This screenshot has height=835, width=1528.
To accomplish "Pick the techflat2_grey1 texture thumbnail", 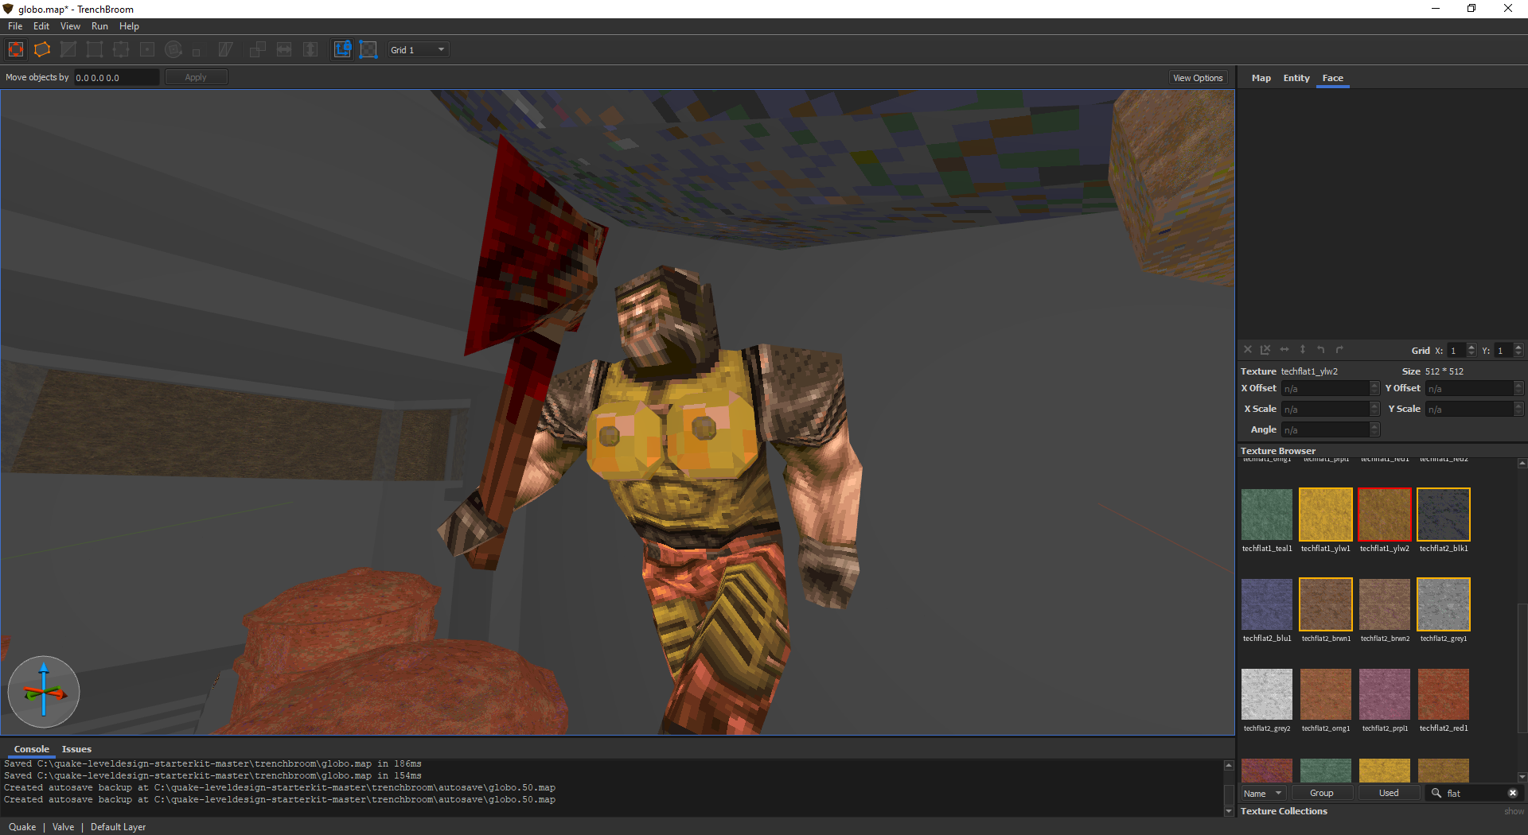I will pyautogui.click(x=1444, y=604).
